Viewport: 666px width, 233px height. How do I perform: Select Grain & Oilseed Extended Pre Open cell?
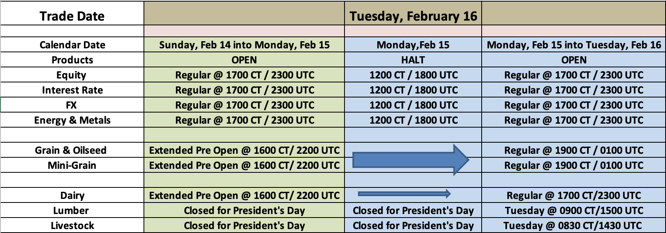click(244, 150)
